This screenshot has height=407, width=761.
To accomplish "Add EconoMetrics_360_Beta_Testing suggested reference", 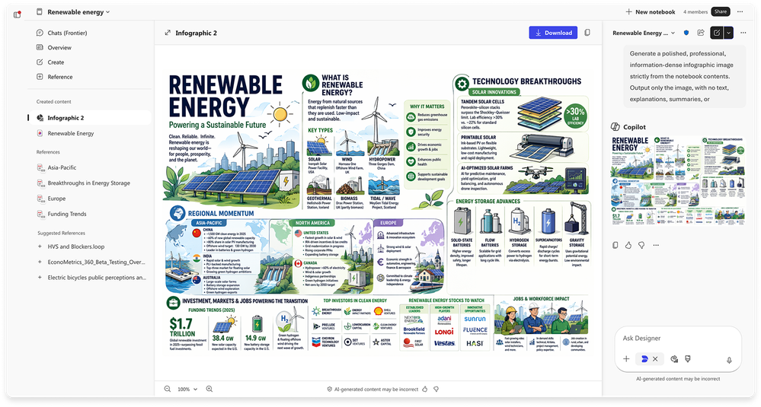I will 40,262.
